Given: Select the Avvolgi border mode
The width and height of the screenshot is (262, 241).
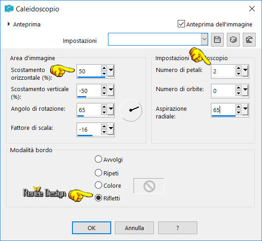Looking at the screenshot, I should [x=98, y=159].
